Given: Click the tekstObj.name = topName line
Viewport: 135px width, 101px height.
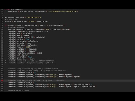Looking at the screenshot, I should point(19,35).
